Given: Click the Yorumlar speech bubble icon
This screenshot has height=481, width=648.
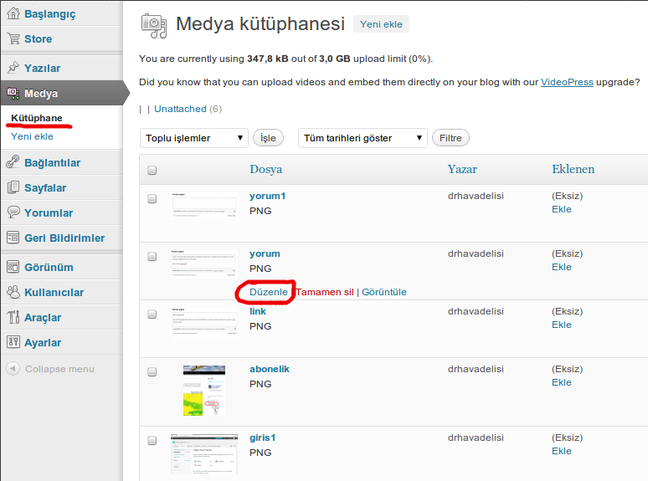Looking at the screenshot, I should pyautogui.click(x=13, y=212).
